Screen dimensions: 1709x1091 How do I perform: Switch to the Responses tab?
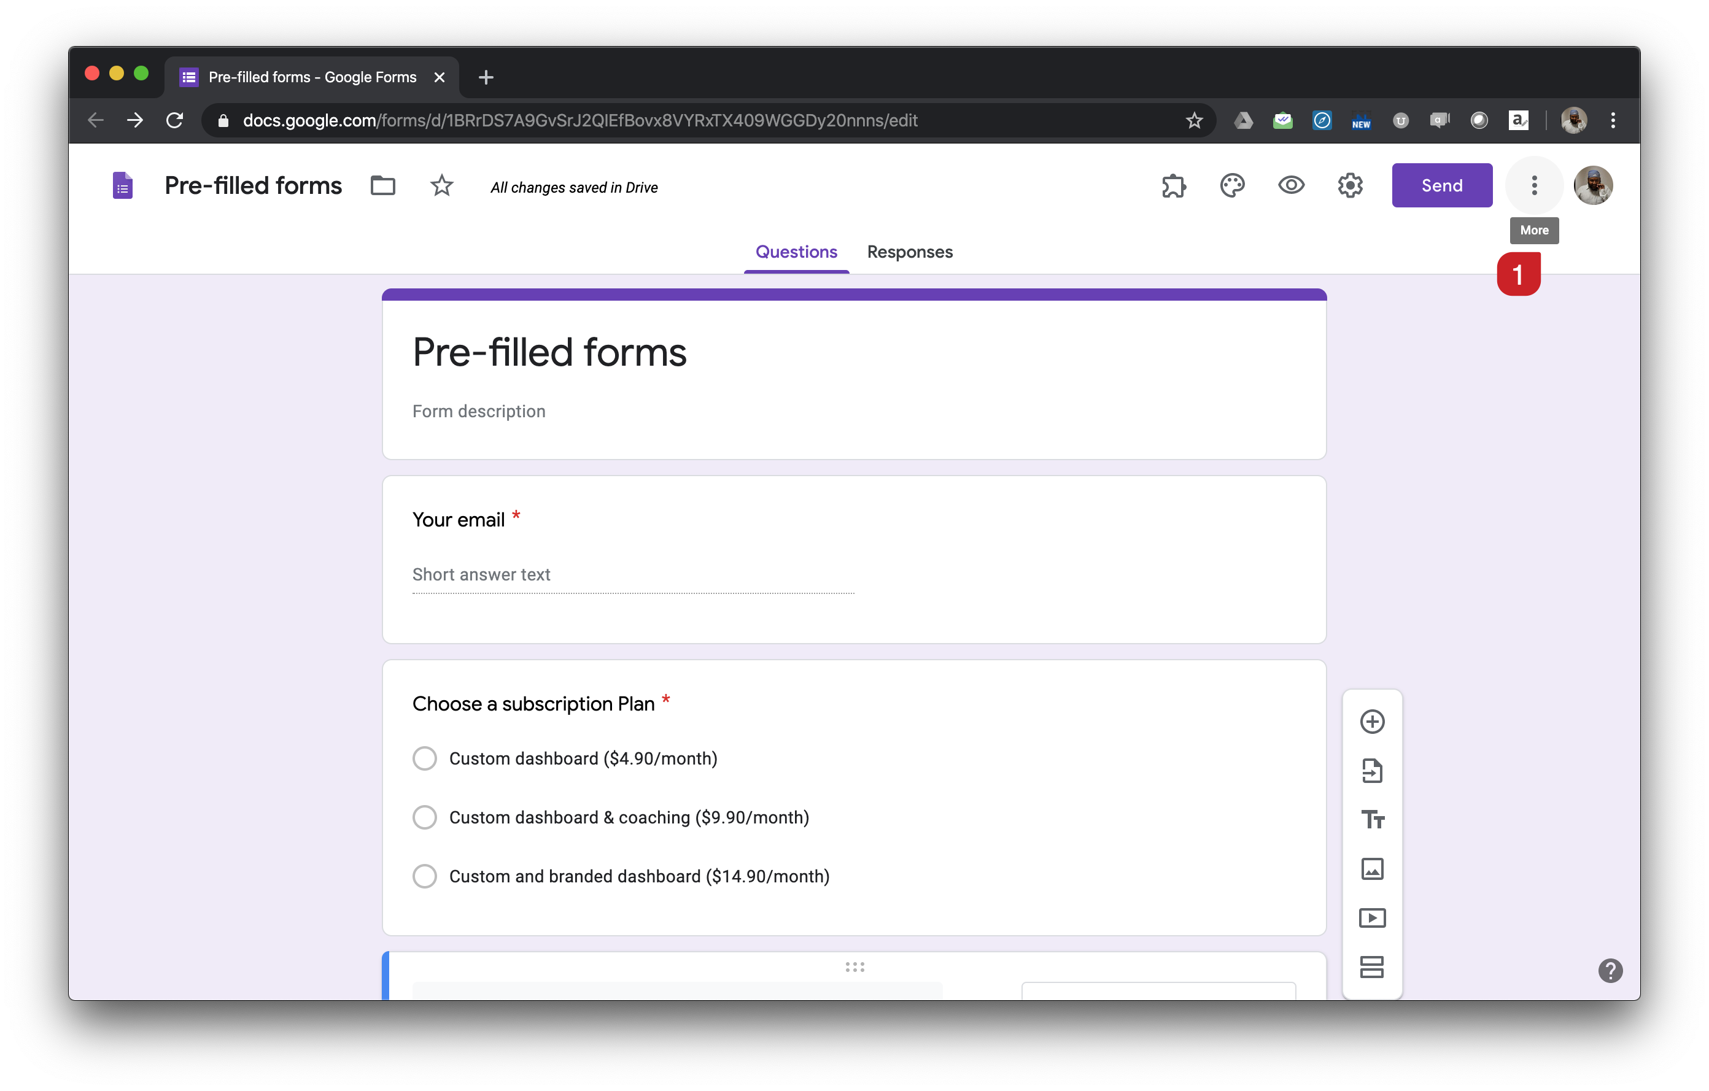(909, 252)
